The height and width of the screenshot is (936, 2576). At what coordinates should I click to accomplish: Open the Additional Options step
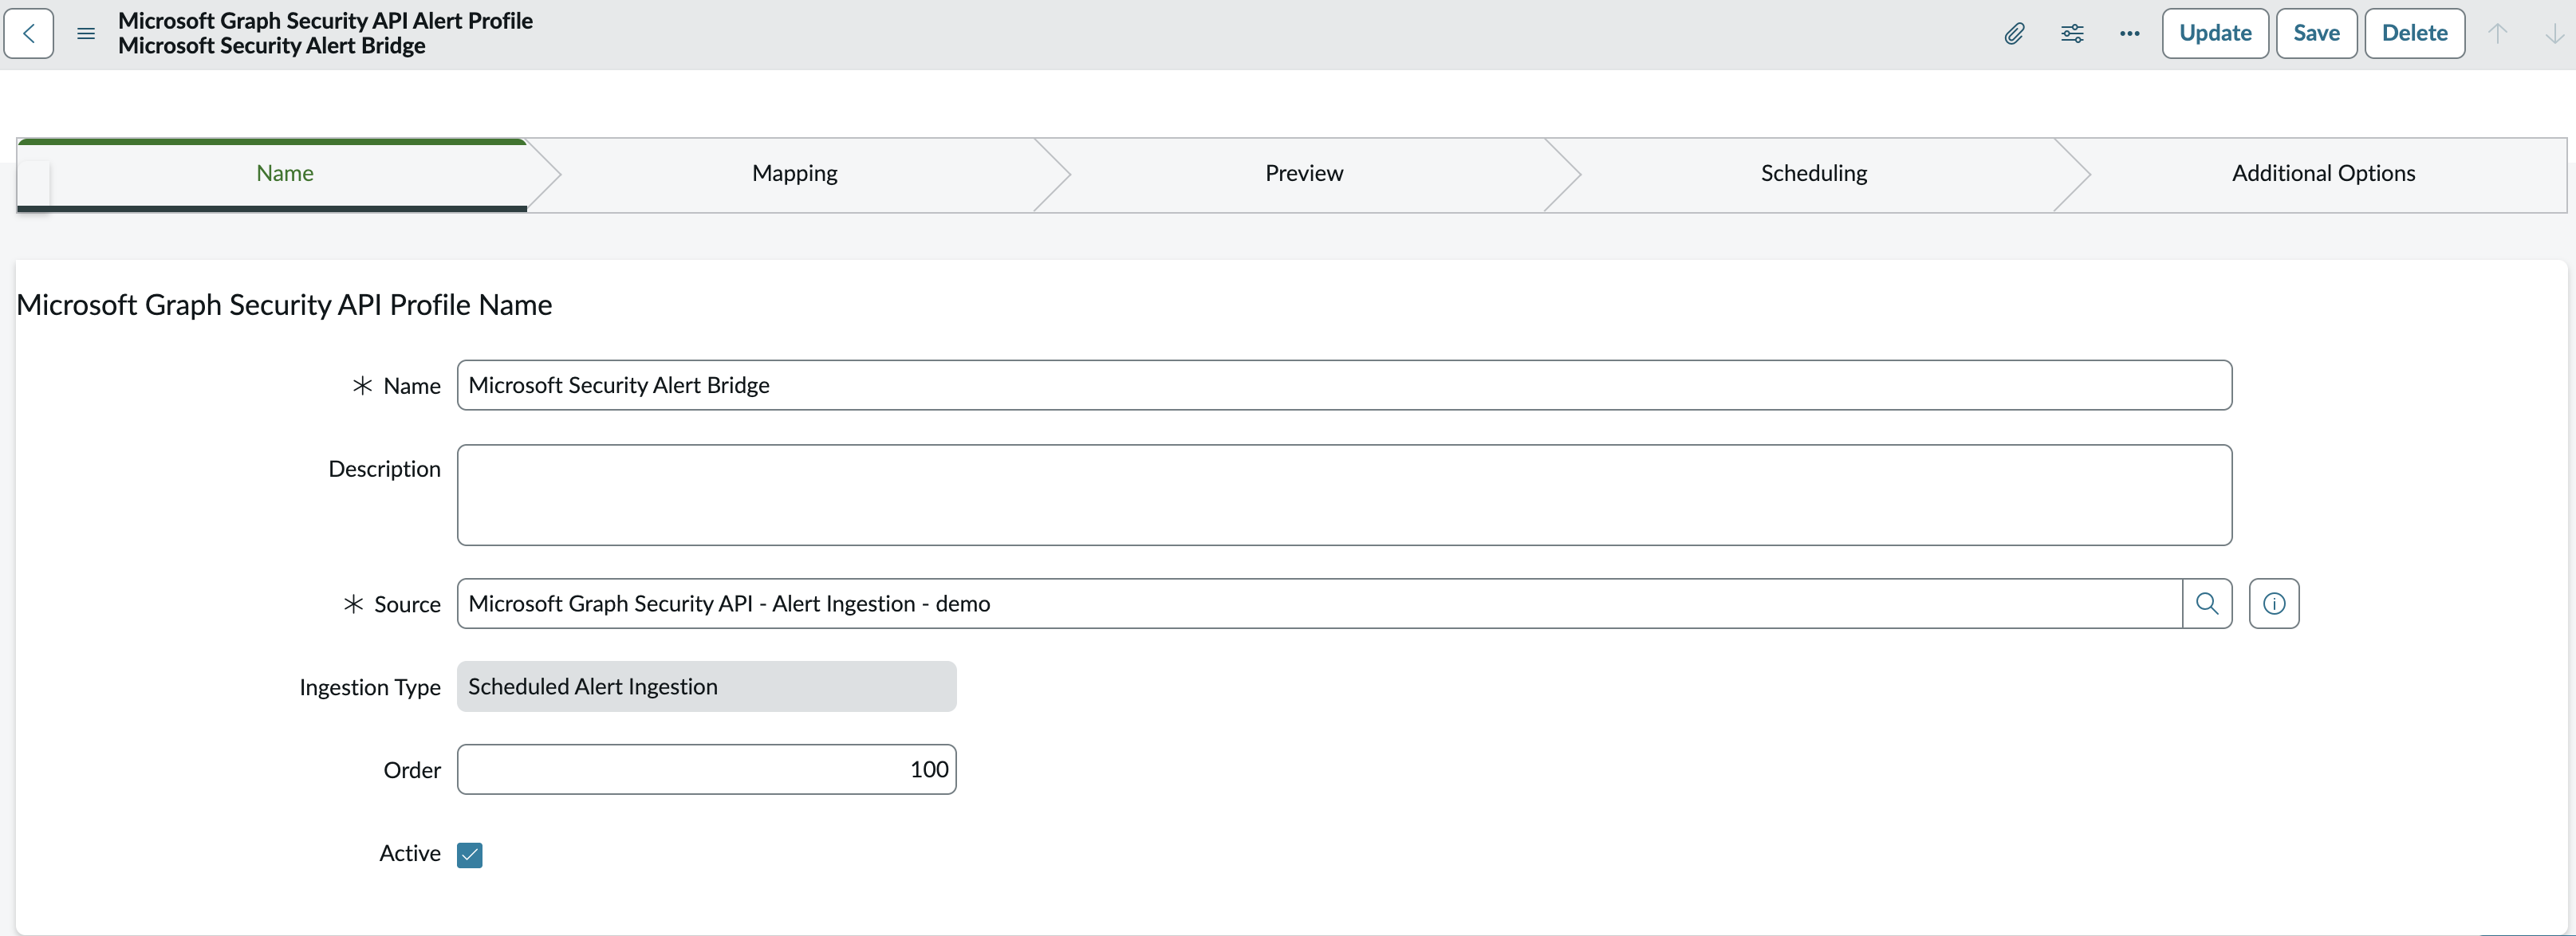coord(2323,173)
